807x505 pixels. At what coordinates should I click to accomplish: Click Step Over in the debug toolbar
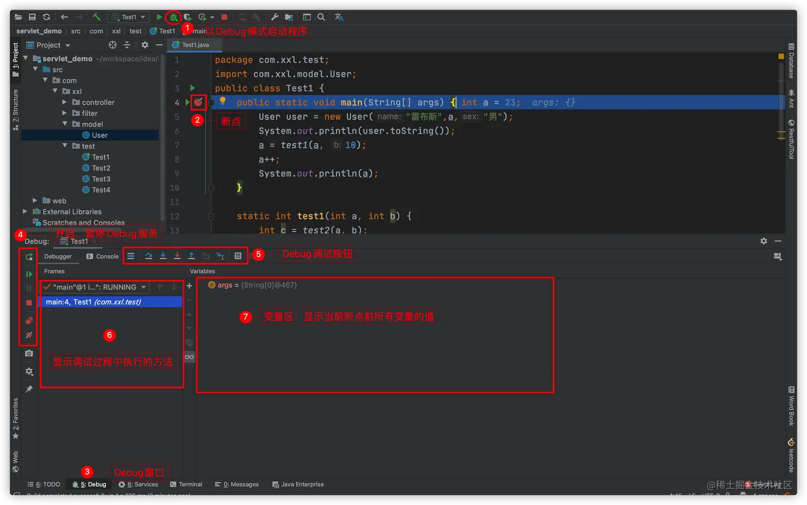click(148, 256)
